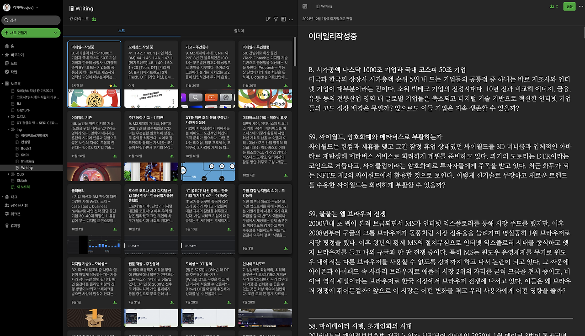The image size is (585, 336).
Task: Click the star icon on 이데일리작성중 card
Action: [110, 85]
